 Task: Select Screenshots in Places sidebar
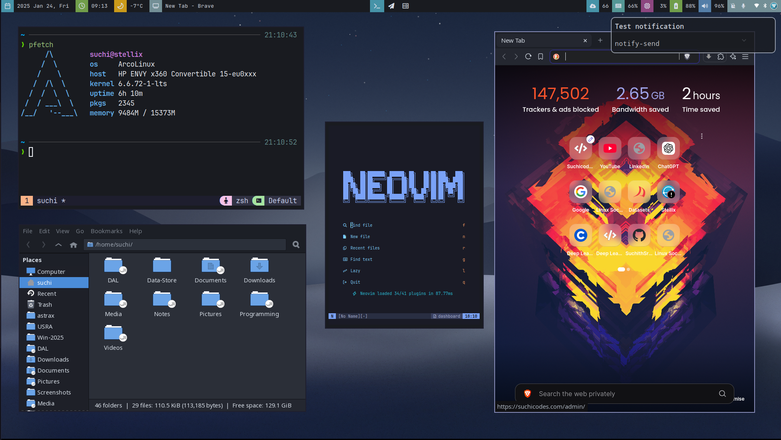pyautogui.click(x=54, y=392)
